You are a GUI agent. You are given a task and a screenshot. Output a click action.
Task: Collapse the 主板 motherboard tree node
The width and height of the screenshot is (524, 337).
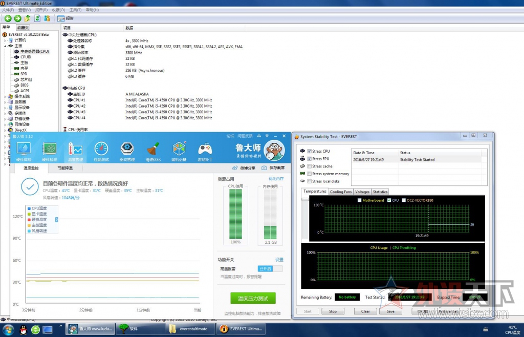5,46
